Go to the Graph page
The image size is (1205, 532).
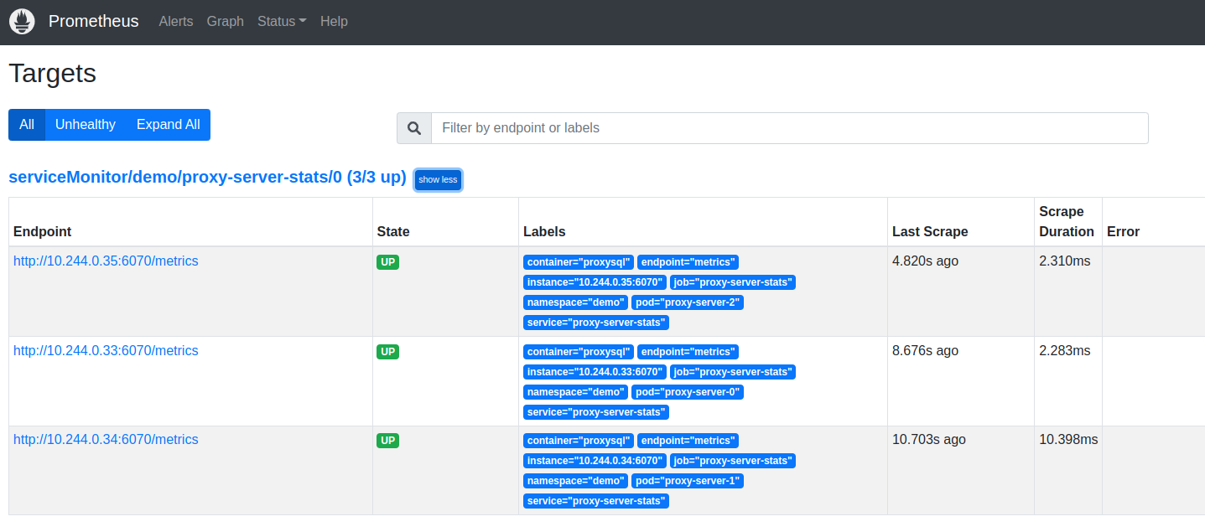226,22
